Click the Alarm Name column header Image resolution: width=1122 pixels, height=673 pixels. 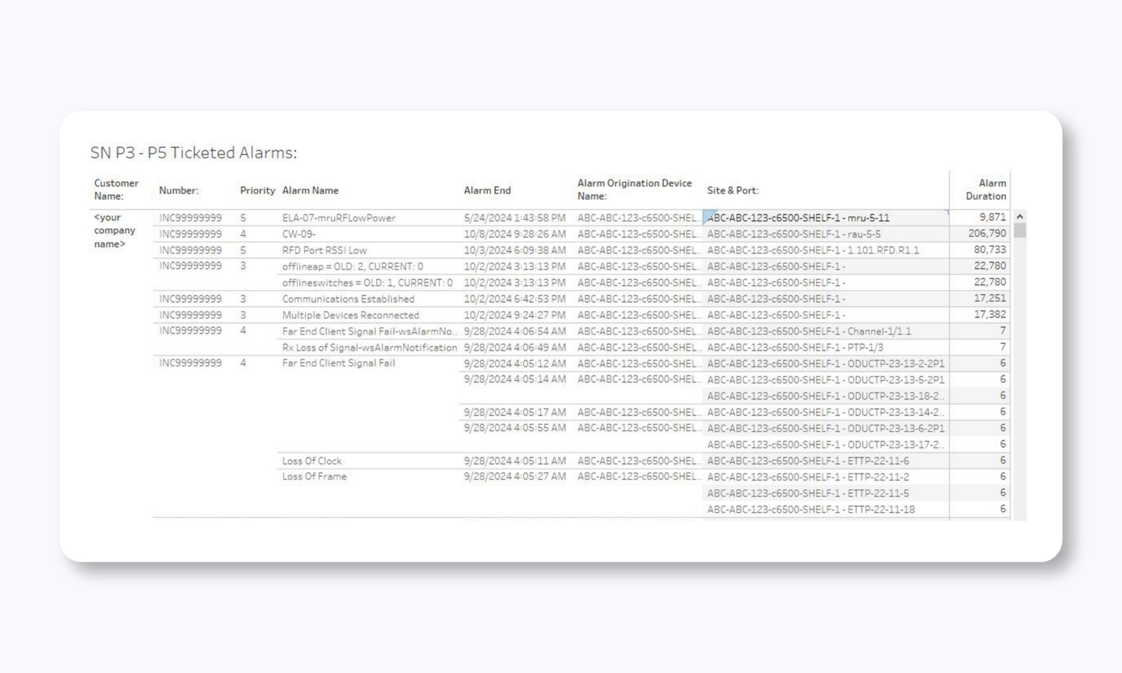pos(310,190)
